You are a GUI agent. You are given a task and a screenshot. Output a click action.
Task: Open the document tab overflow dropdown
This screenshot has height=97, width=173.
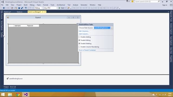pyautogui.click(x=168, y=12)
